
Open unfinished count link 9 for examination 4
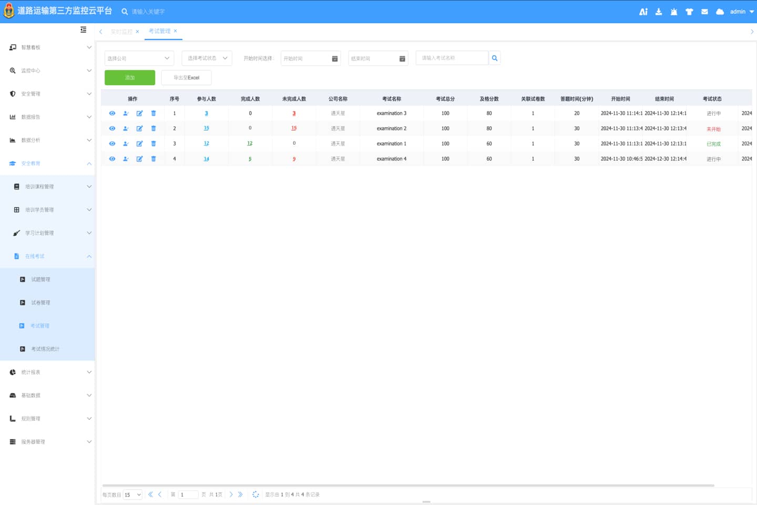[x=294, y=159]
